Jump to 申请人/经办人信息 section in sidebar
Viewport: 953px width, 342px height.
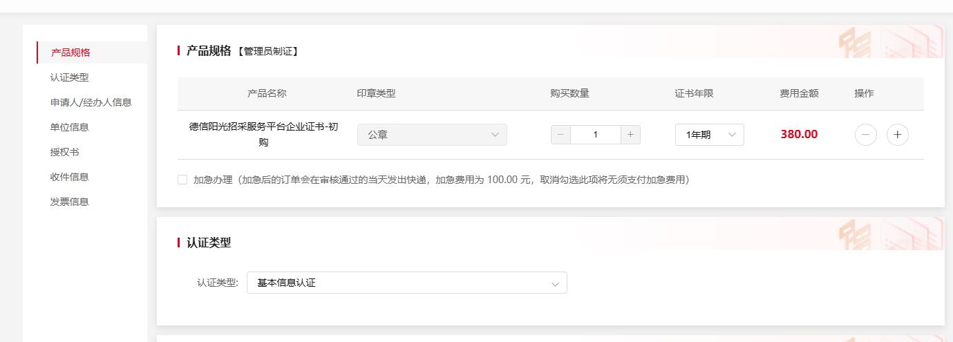(x=91, y=102)
